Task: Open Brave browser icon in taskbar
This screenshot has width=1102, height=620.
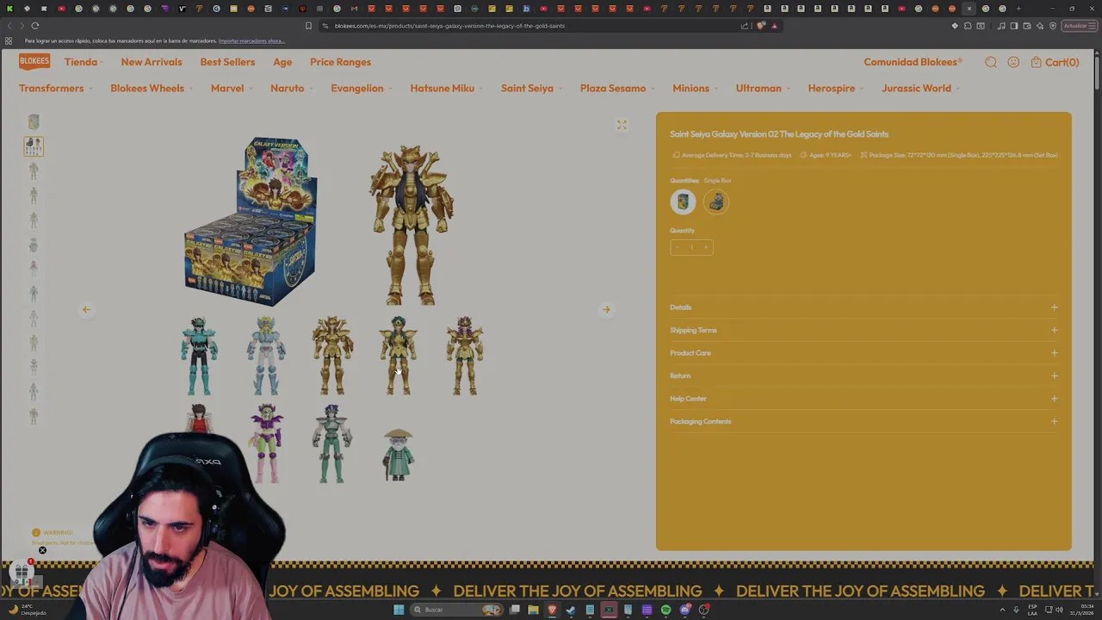Action: point(552,610)
